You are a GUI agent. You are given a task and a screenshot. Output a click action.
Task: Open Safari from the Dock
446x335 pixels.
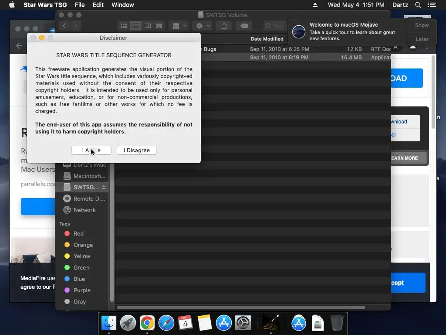[x=166, y=323]
